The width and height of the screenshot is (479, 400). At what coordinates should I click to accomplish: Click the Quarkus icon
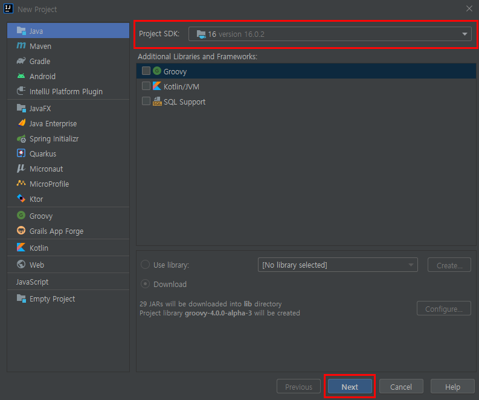[x=21, y=153]
